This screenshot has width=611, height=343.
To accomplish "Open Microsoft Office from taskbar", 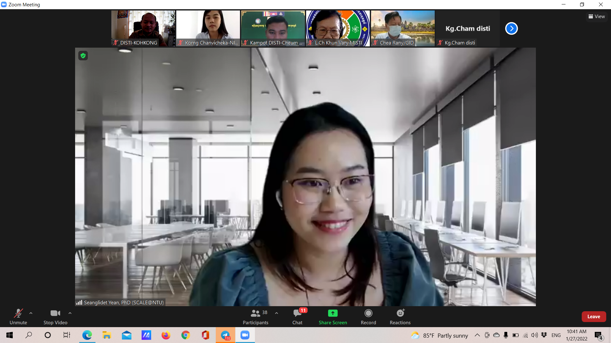I will (205, 335).
